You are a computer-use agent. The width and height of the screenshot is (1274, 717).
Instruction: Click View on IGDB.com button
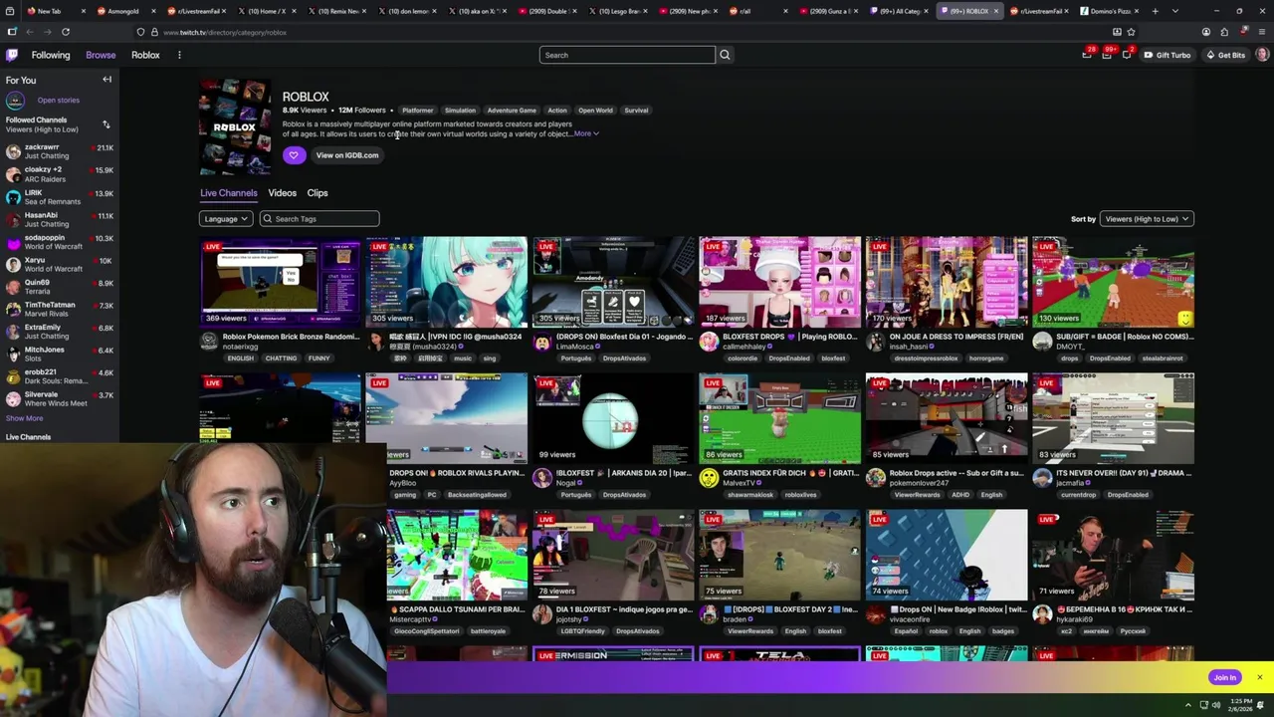[x=347, y=155]
